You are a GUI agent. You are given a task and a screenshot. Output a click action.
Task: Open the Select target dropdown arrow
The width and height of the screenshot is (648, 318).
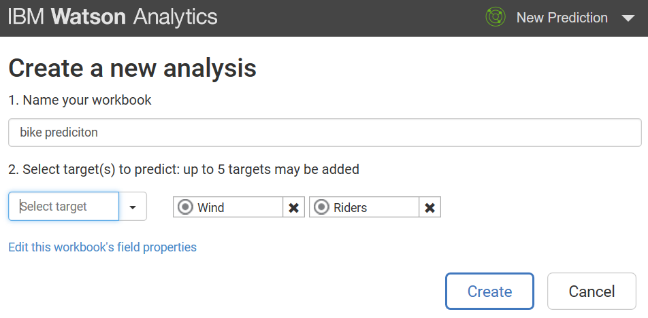click(133, 207)
